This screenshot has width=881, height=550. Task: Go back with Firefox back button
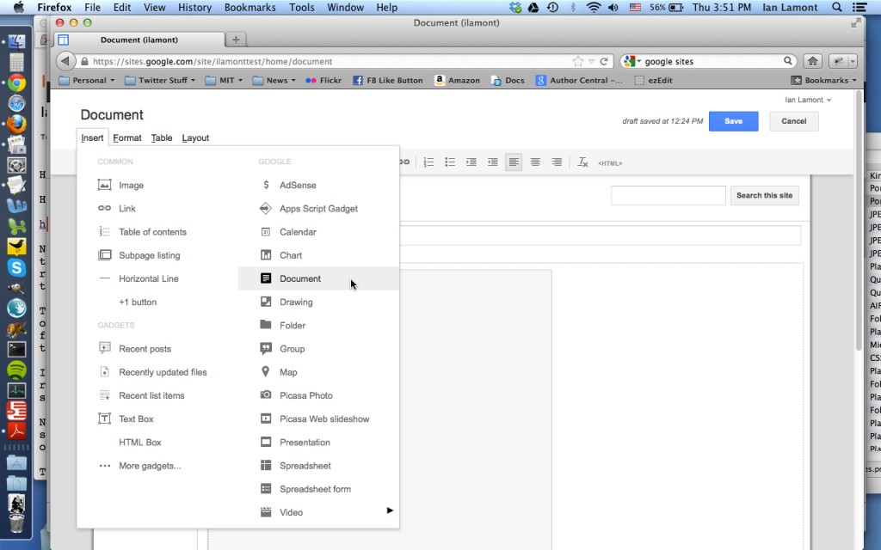[x=65, y=61]
